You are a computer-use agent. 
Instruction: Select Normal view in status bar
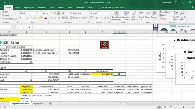pos(159,107)
